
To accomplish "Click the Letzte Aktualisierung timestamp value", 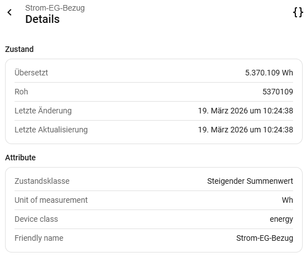I will tap(246, 130).
